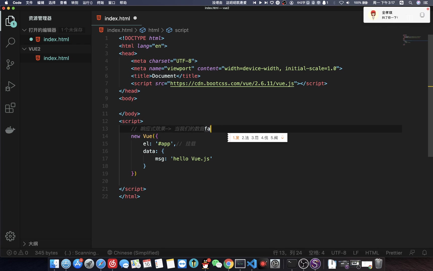Open the Code application menu
Viewport: 433px width, 271px height.
tap(17, 3)
